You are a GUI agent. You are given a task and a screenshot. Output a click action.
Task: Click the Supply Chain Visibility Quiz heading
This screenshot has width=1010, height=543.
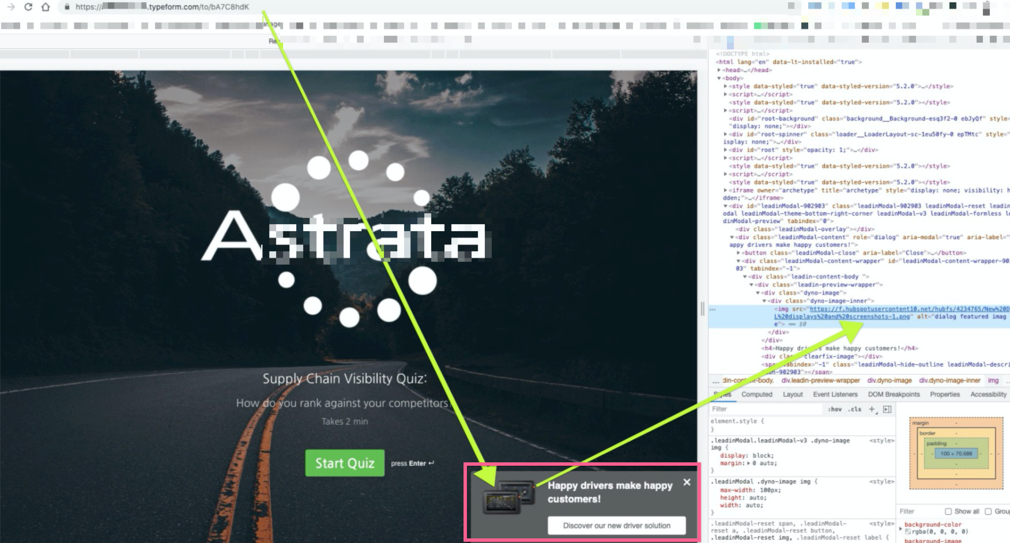345,379
